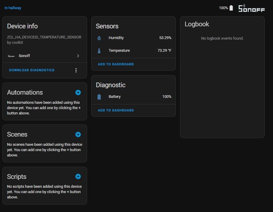Open the Humidity sensor entity row
This screenshot has height=212, width=273.
pos(133,38)
